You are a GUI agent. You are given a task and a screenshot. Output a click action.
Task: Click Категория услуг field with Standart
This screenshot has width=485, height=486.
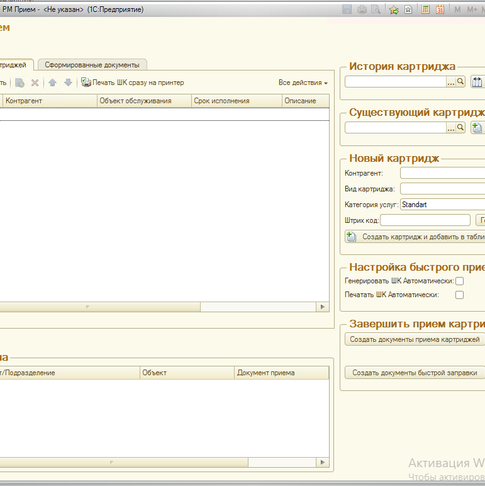[x=443, y=205]
